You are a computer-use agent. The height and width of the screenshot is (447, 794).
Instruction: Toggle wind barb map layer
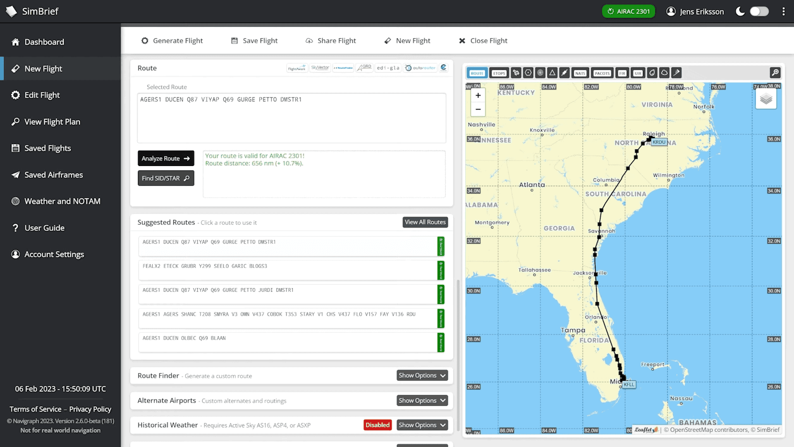coord(676,73)
